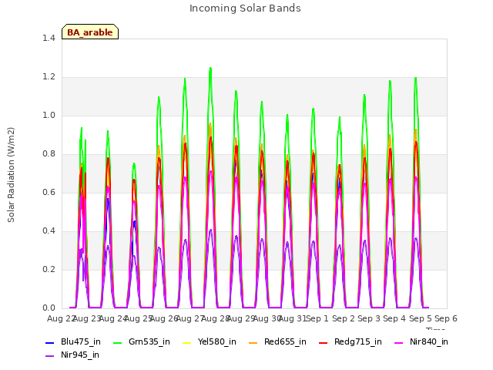The height and width of the screenshot is (370, 493).
Task: Click the Sep 2 x-axis date label
Action: [x=344, y=318]
